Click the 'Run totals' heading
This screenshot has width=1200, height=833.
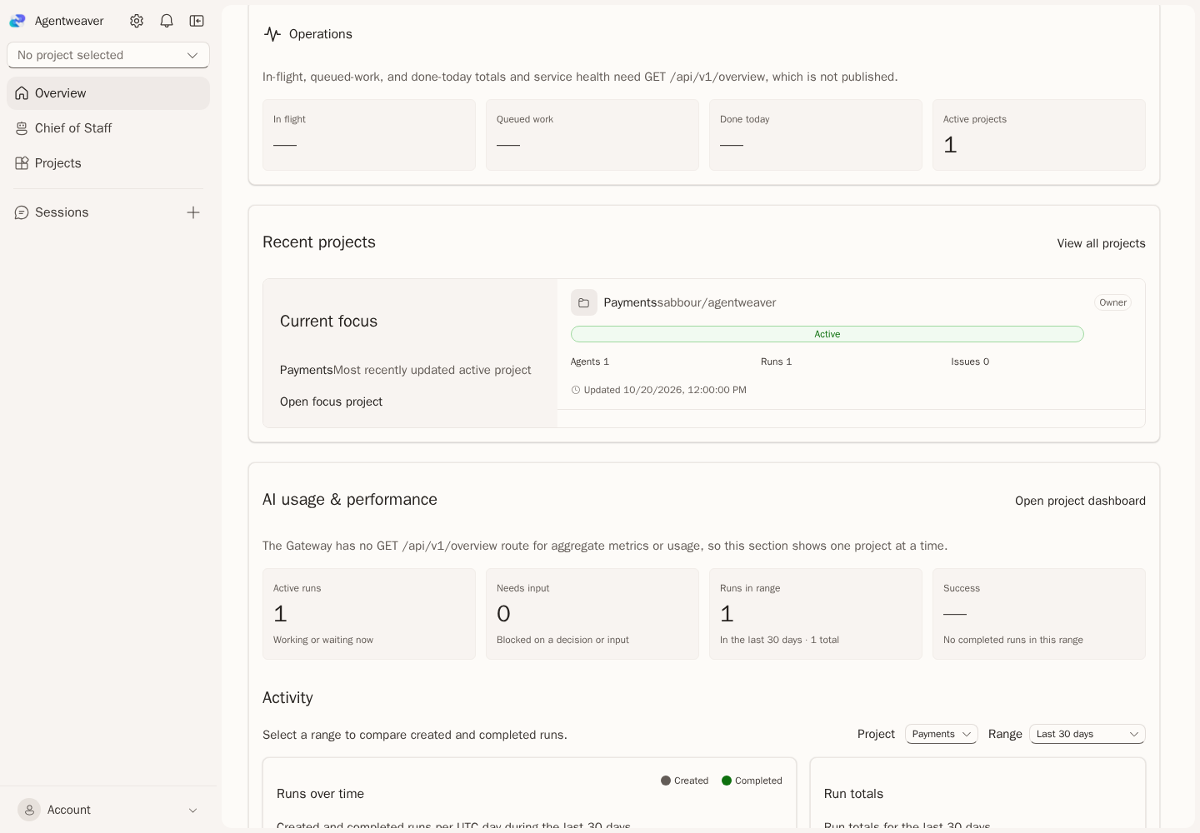click(853, 794)
